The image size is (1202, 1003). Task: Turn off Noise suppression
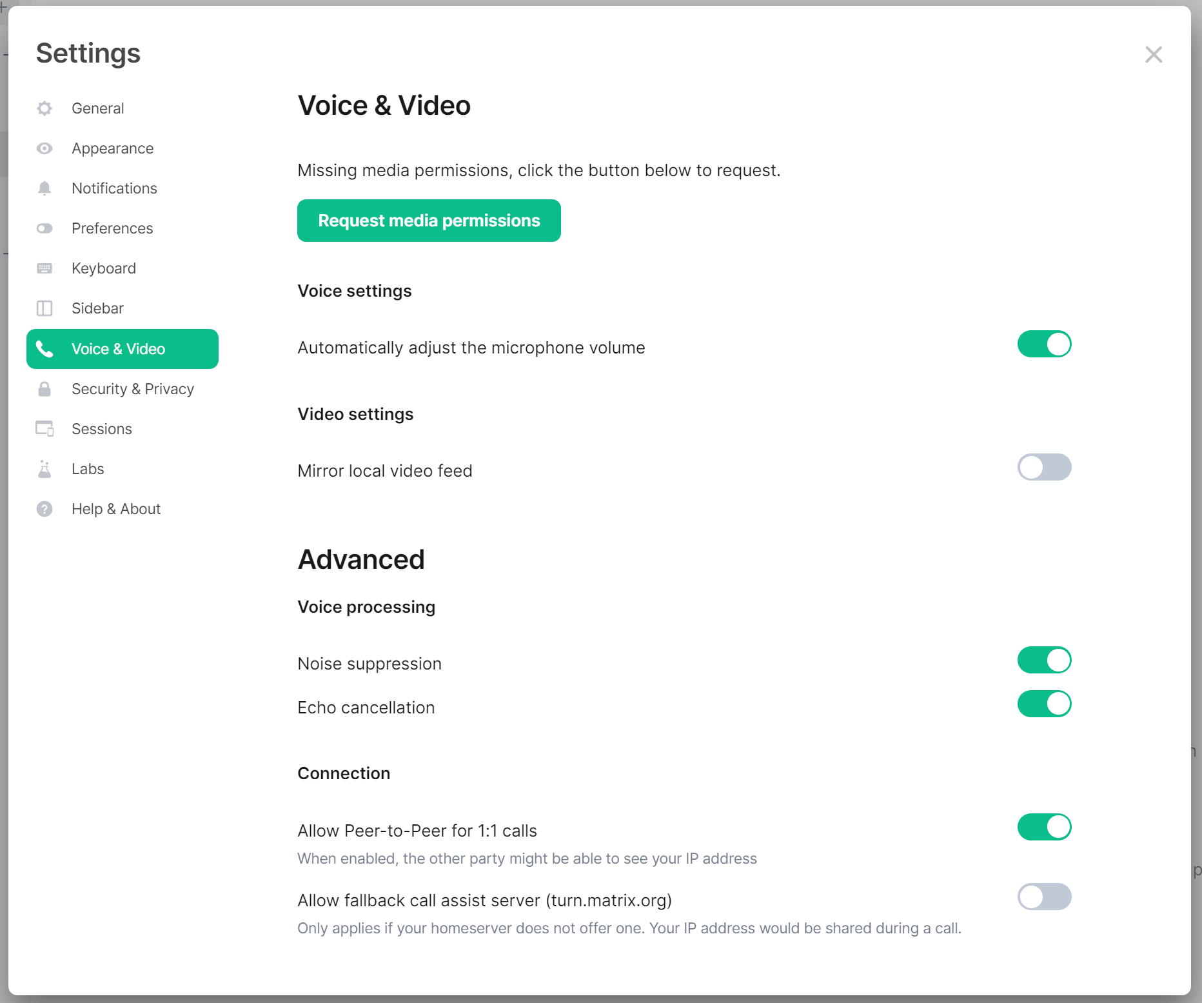[x=1044, y=660]
